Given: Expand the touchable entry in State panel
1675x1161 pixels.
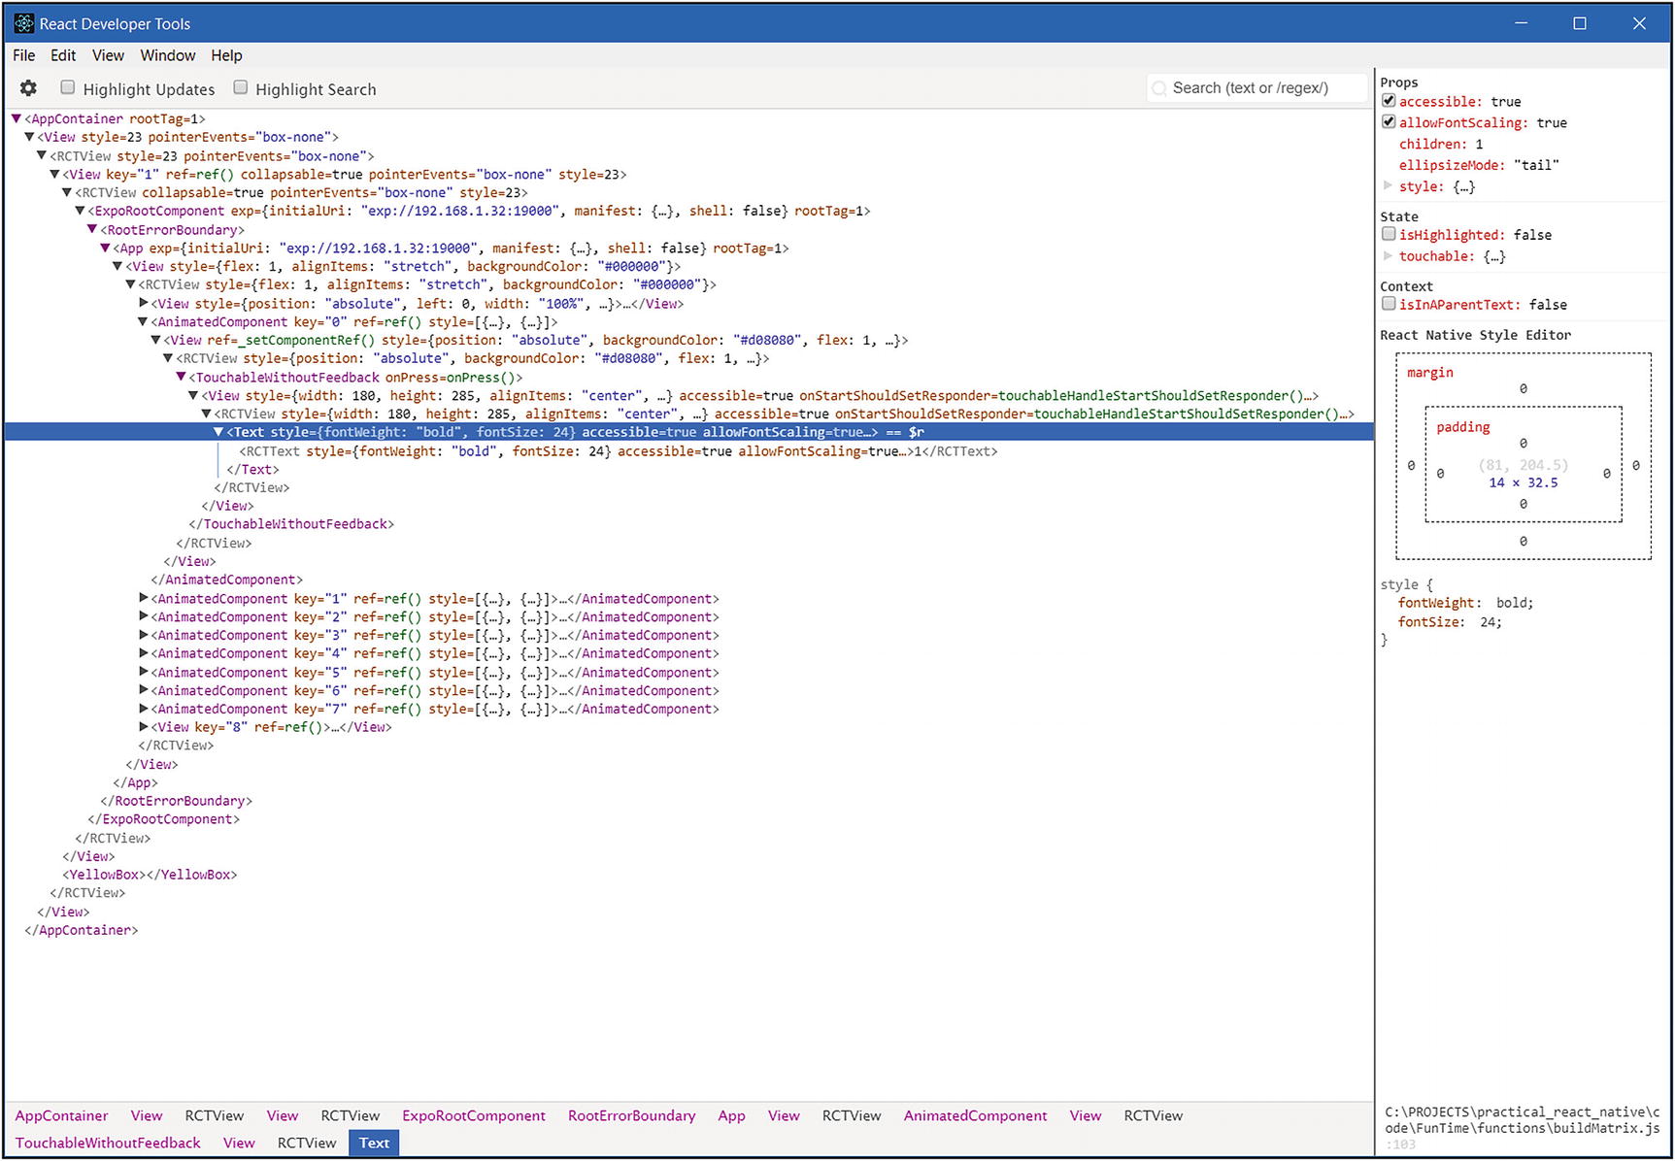Looking at the screenshot, I should (x=1389, y=255).
